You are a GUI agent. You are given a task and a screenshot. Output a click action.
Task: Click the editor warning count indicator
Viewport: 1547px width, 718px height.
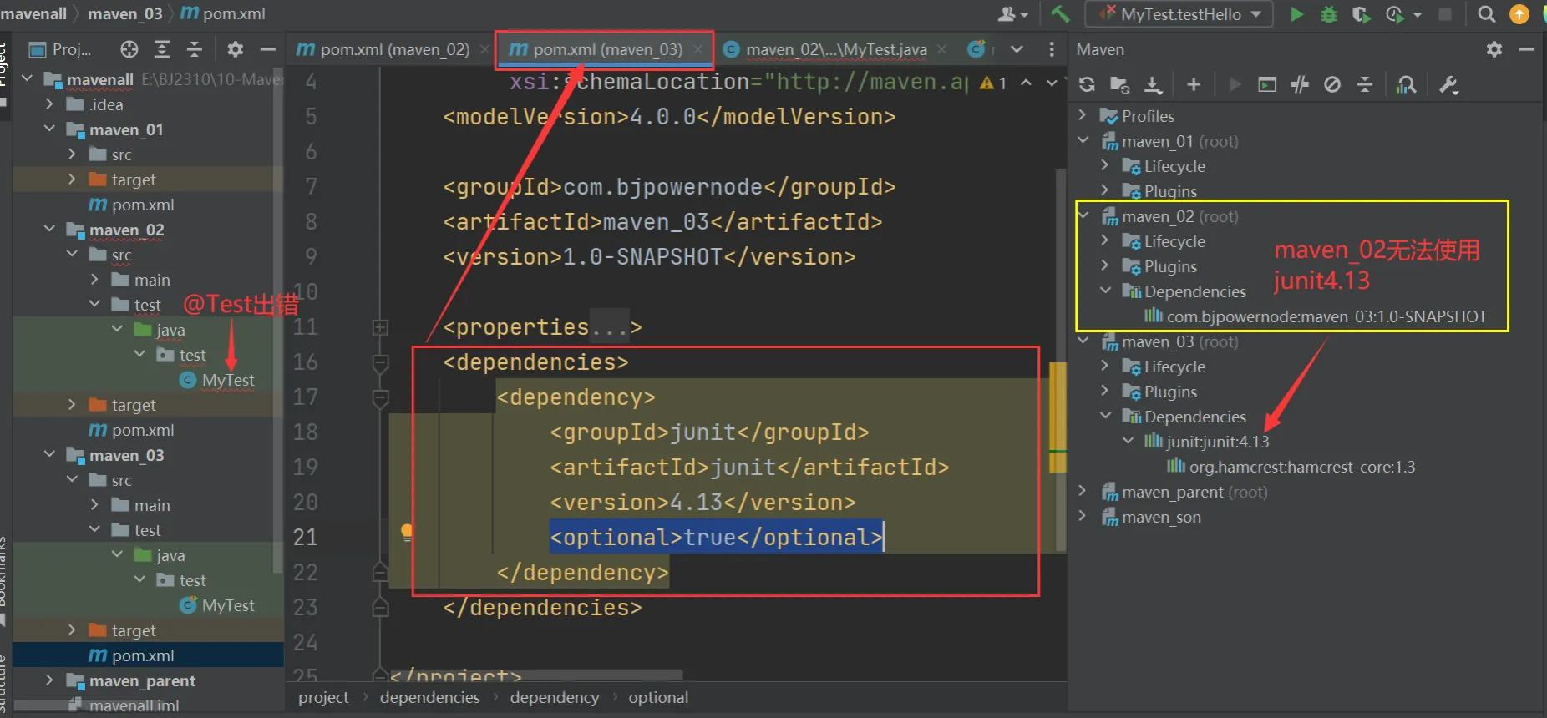994,83
